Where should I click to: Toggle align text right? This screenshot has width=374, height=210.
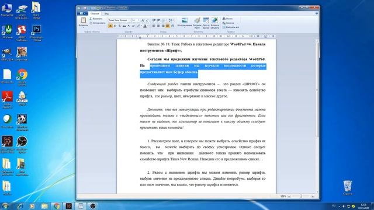[163, 26]
